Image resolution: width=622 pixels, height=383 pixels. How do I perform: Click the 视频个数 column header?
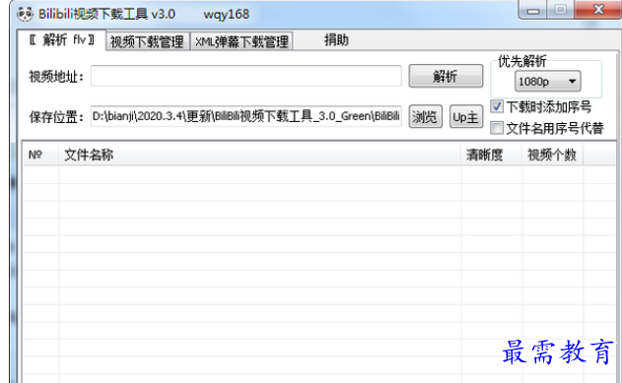click(553, 155)
